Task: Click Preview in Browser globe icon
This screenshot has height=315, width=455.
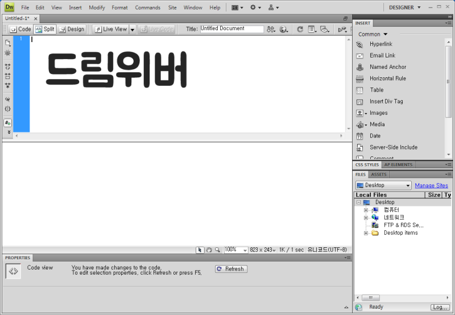Action: tap(283, 30)
